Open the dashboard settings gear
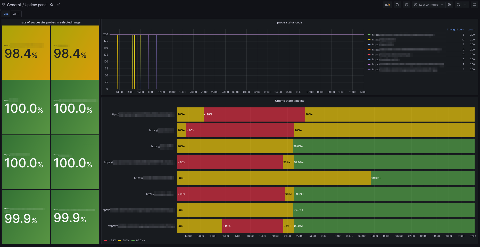This screenshot has height=247, width=480. point(407,5)
